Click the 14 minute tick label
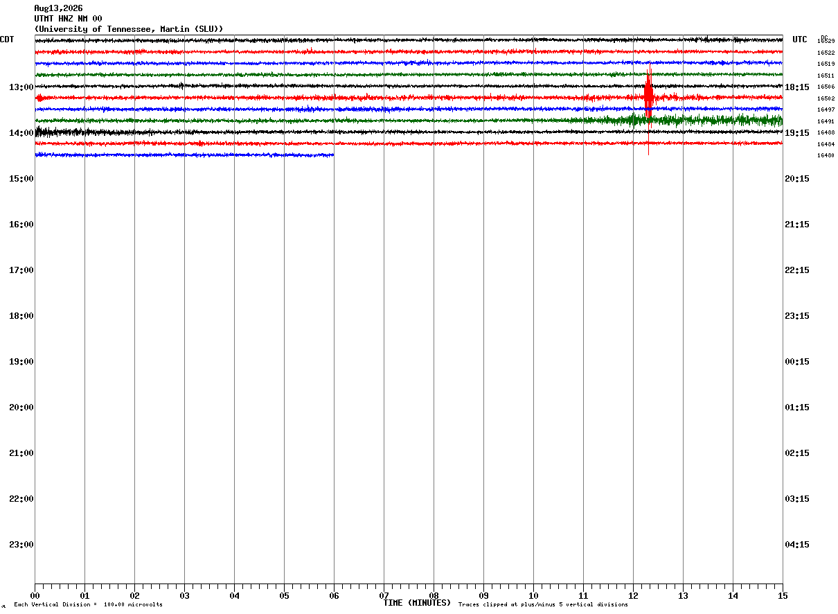Image resolution: width=838 pixels, height=614 pixels. pyautogui.click(x=733, y=595)
